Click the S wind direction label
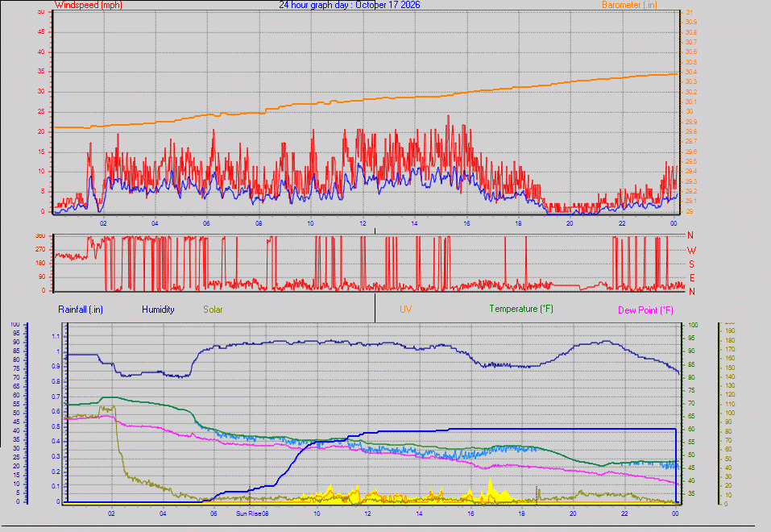Image resolution: width=771 pixels, height=532 pixels. coord(691,264)
